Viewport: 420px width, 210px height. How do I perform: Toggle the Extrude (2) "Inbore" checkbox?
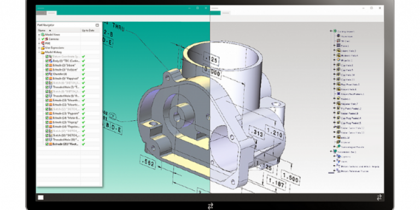tap(46, 65)
